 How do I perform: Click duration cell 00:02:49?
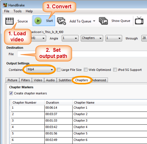click(59, 141)
